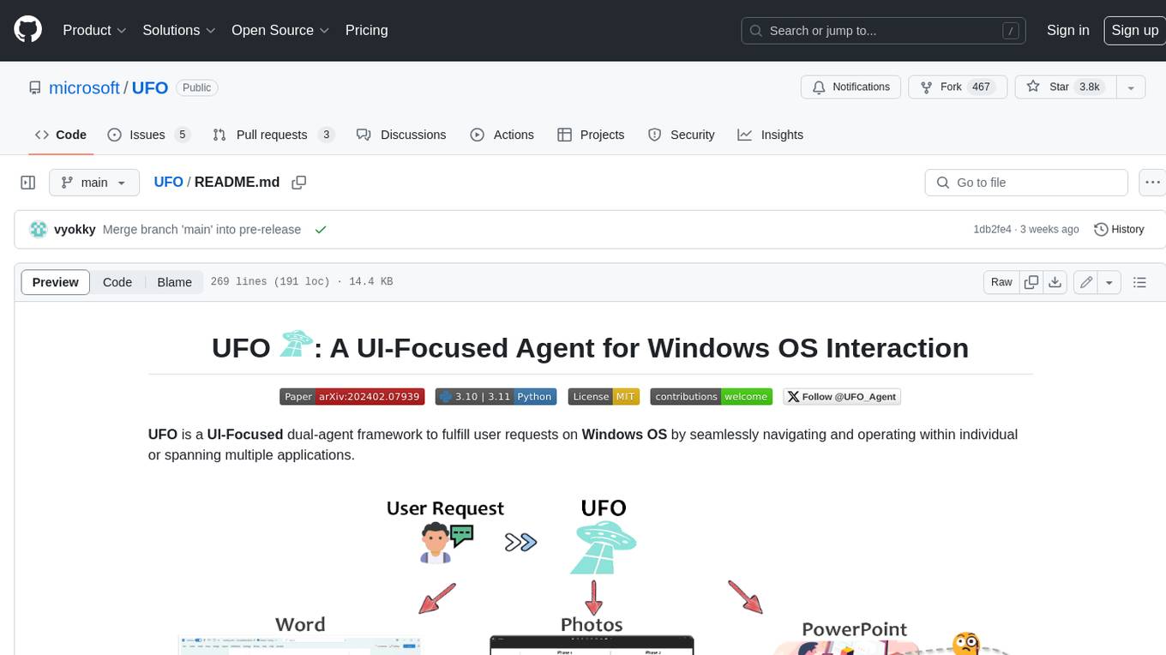The image size is (1166, 655).
Task: Click the Sign up button
Action: click(x=1134, y=30)
